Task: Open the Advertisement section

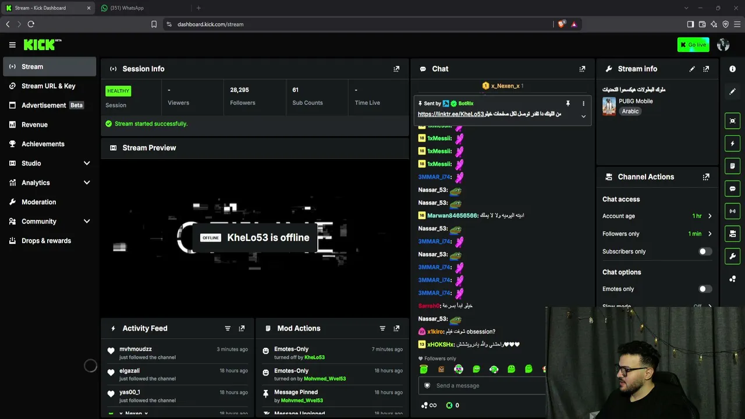Action: click(x=49, y=105)
